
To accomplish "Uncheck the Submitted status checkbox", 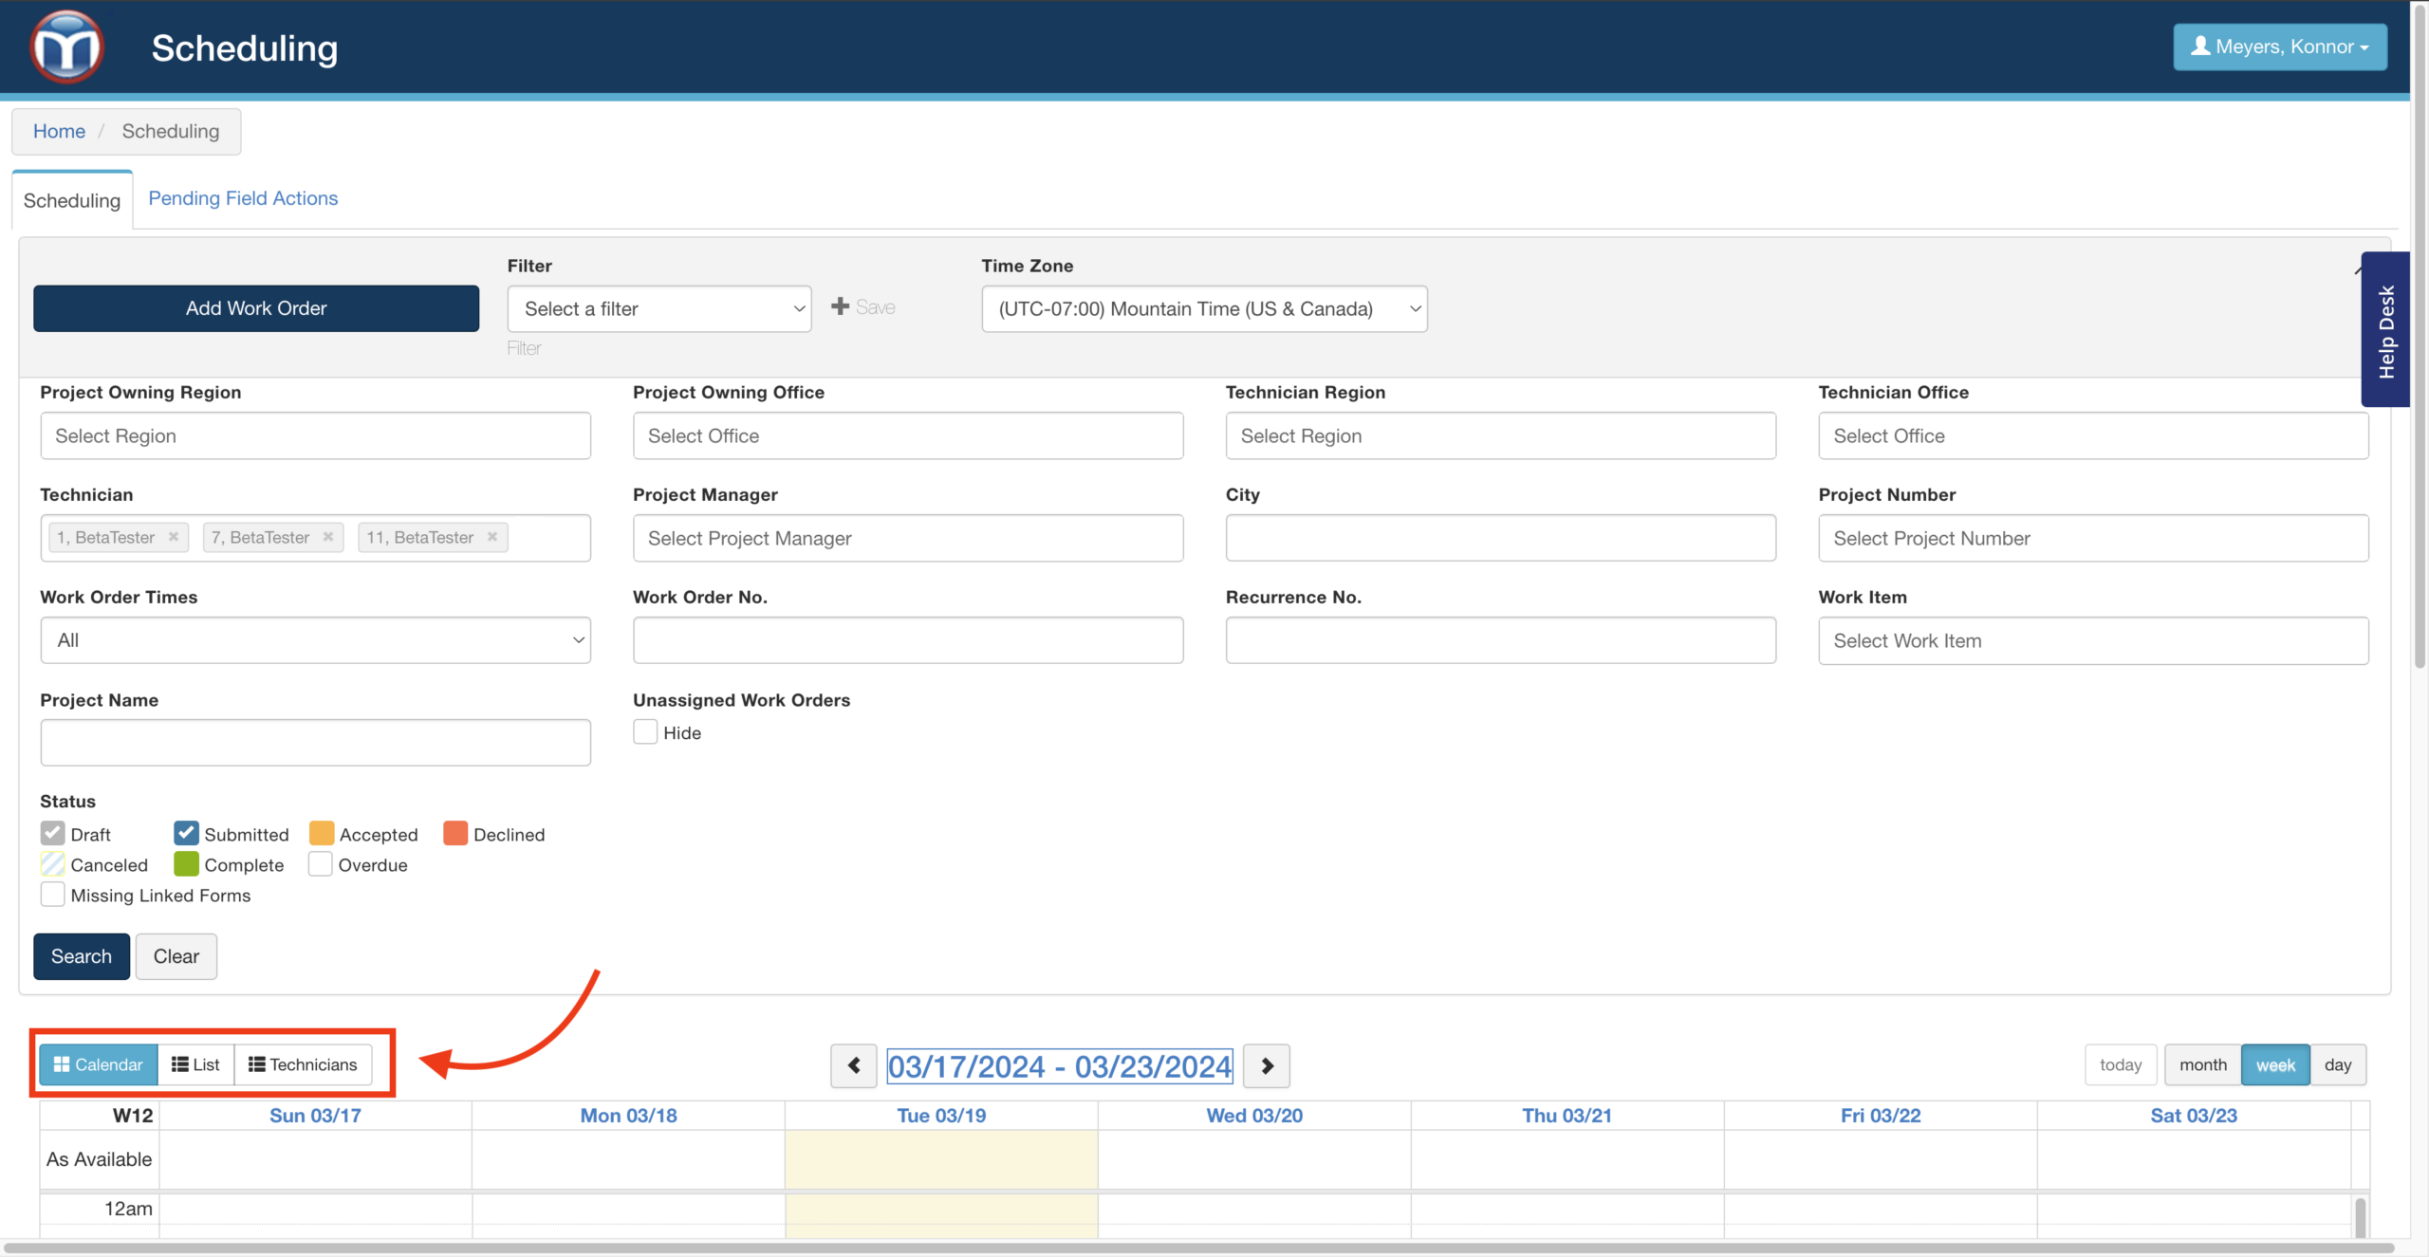I will pos(186,833).
